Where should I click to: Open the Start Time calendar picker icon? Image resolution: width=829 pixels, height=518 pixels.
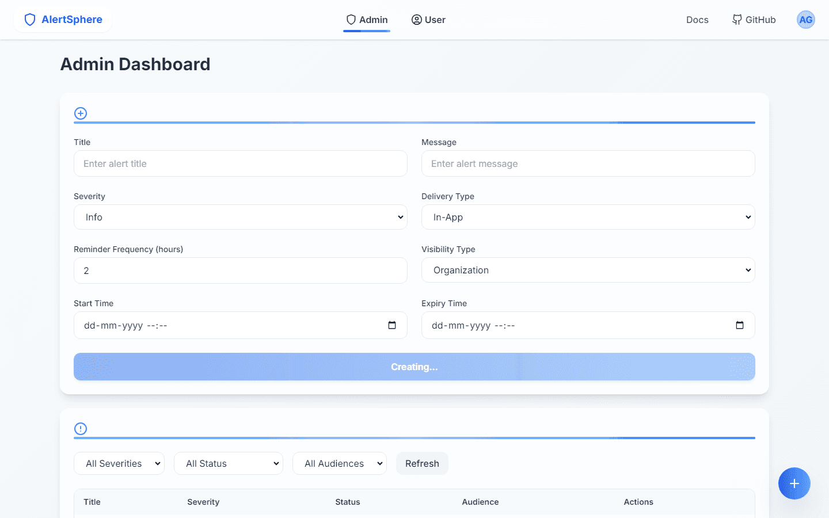pos(392,325)
